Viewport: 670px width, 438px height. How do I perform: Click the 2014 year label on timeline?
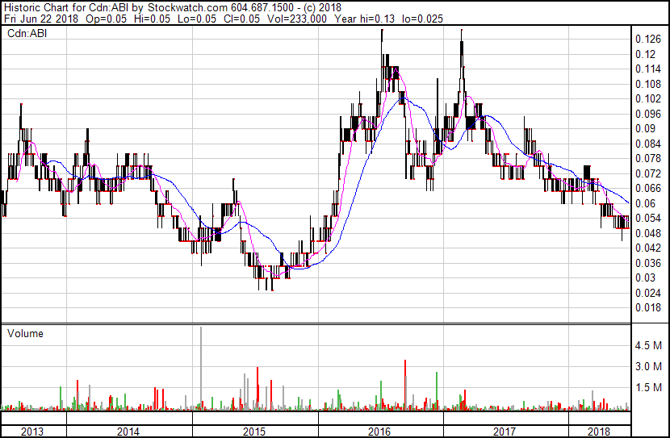[128, 432]
